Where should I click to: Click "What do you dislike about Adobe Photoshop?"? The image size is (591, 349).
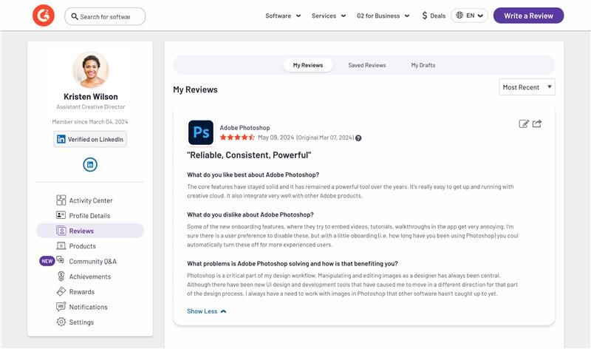coord(250,214)
